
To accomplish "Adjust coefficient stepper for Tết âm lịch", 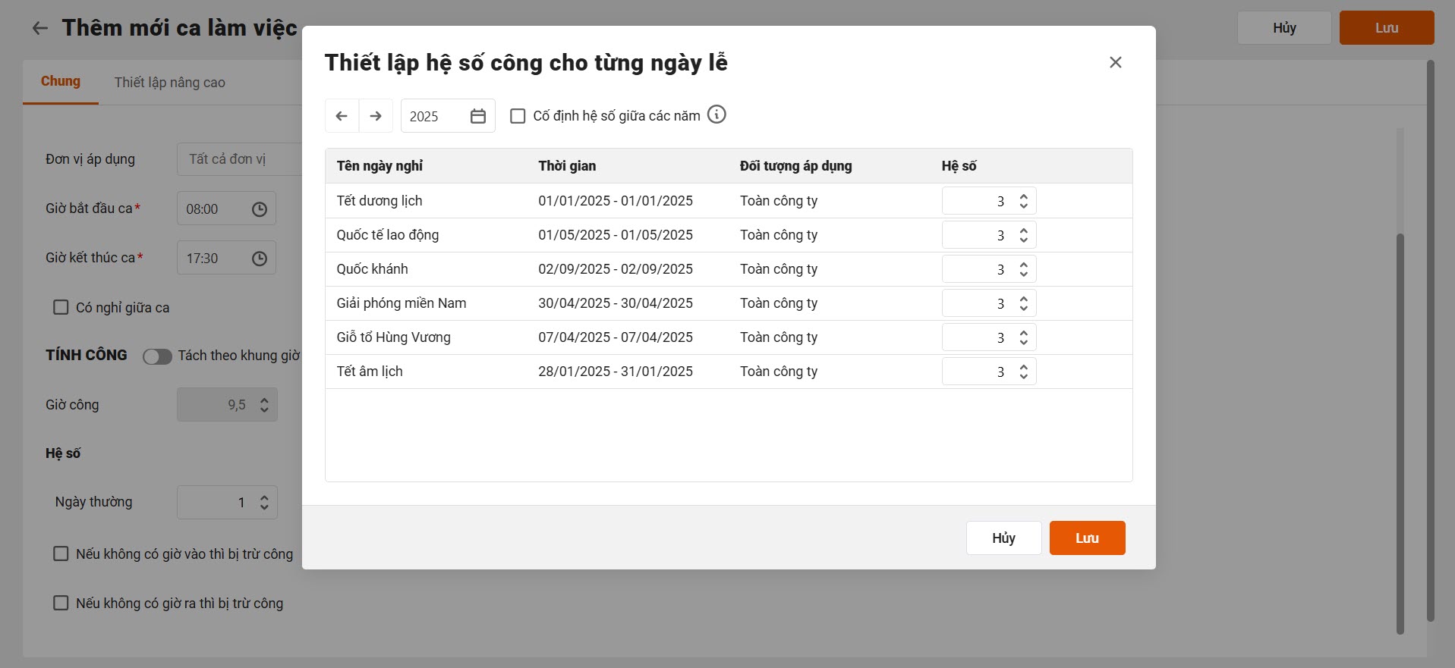I will (x=1024, y=372).
